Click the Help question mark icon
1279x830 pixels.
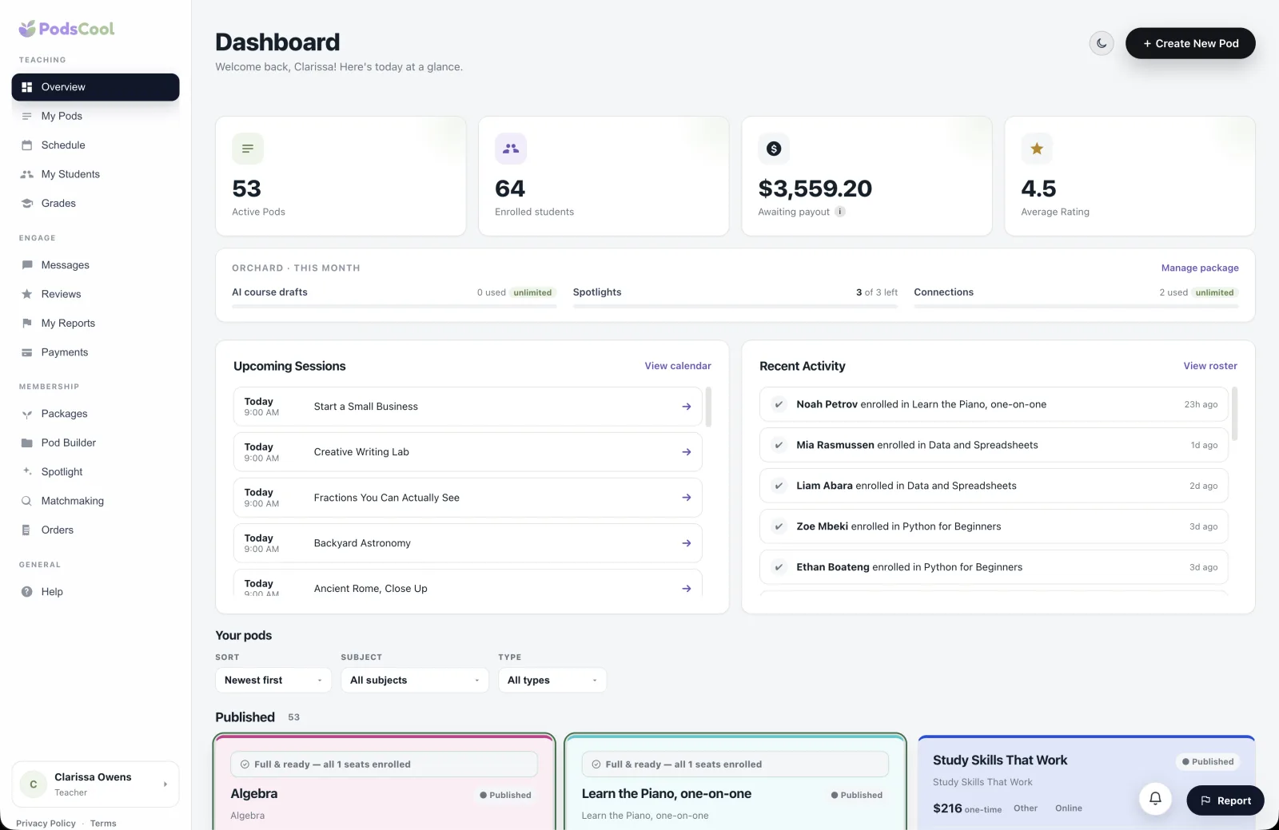(x=27, y=592)
